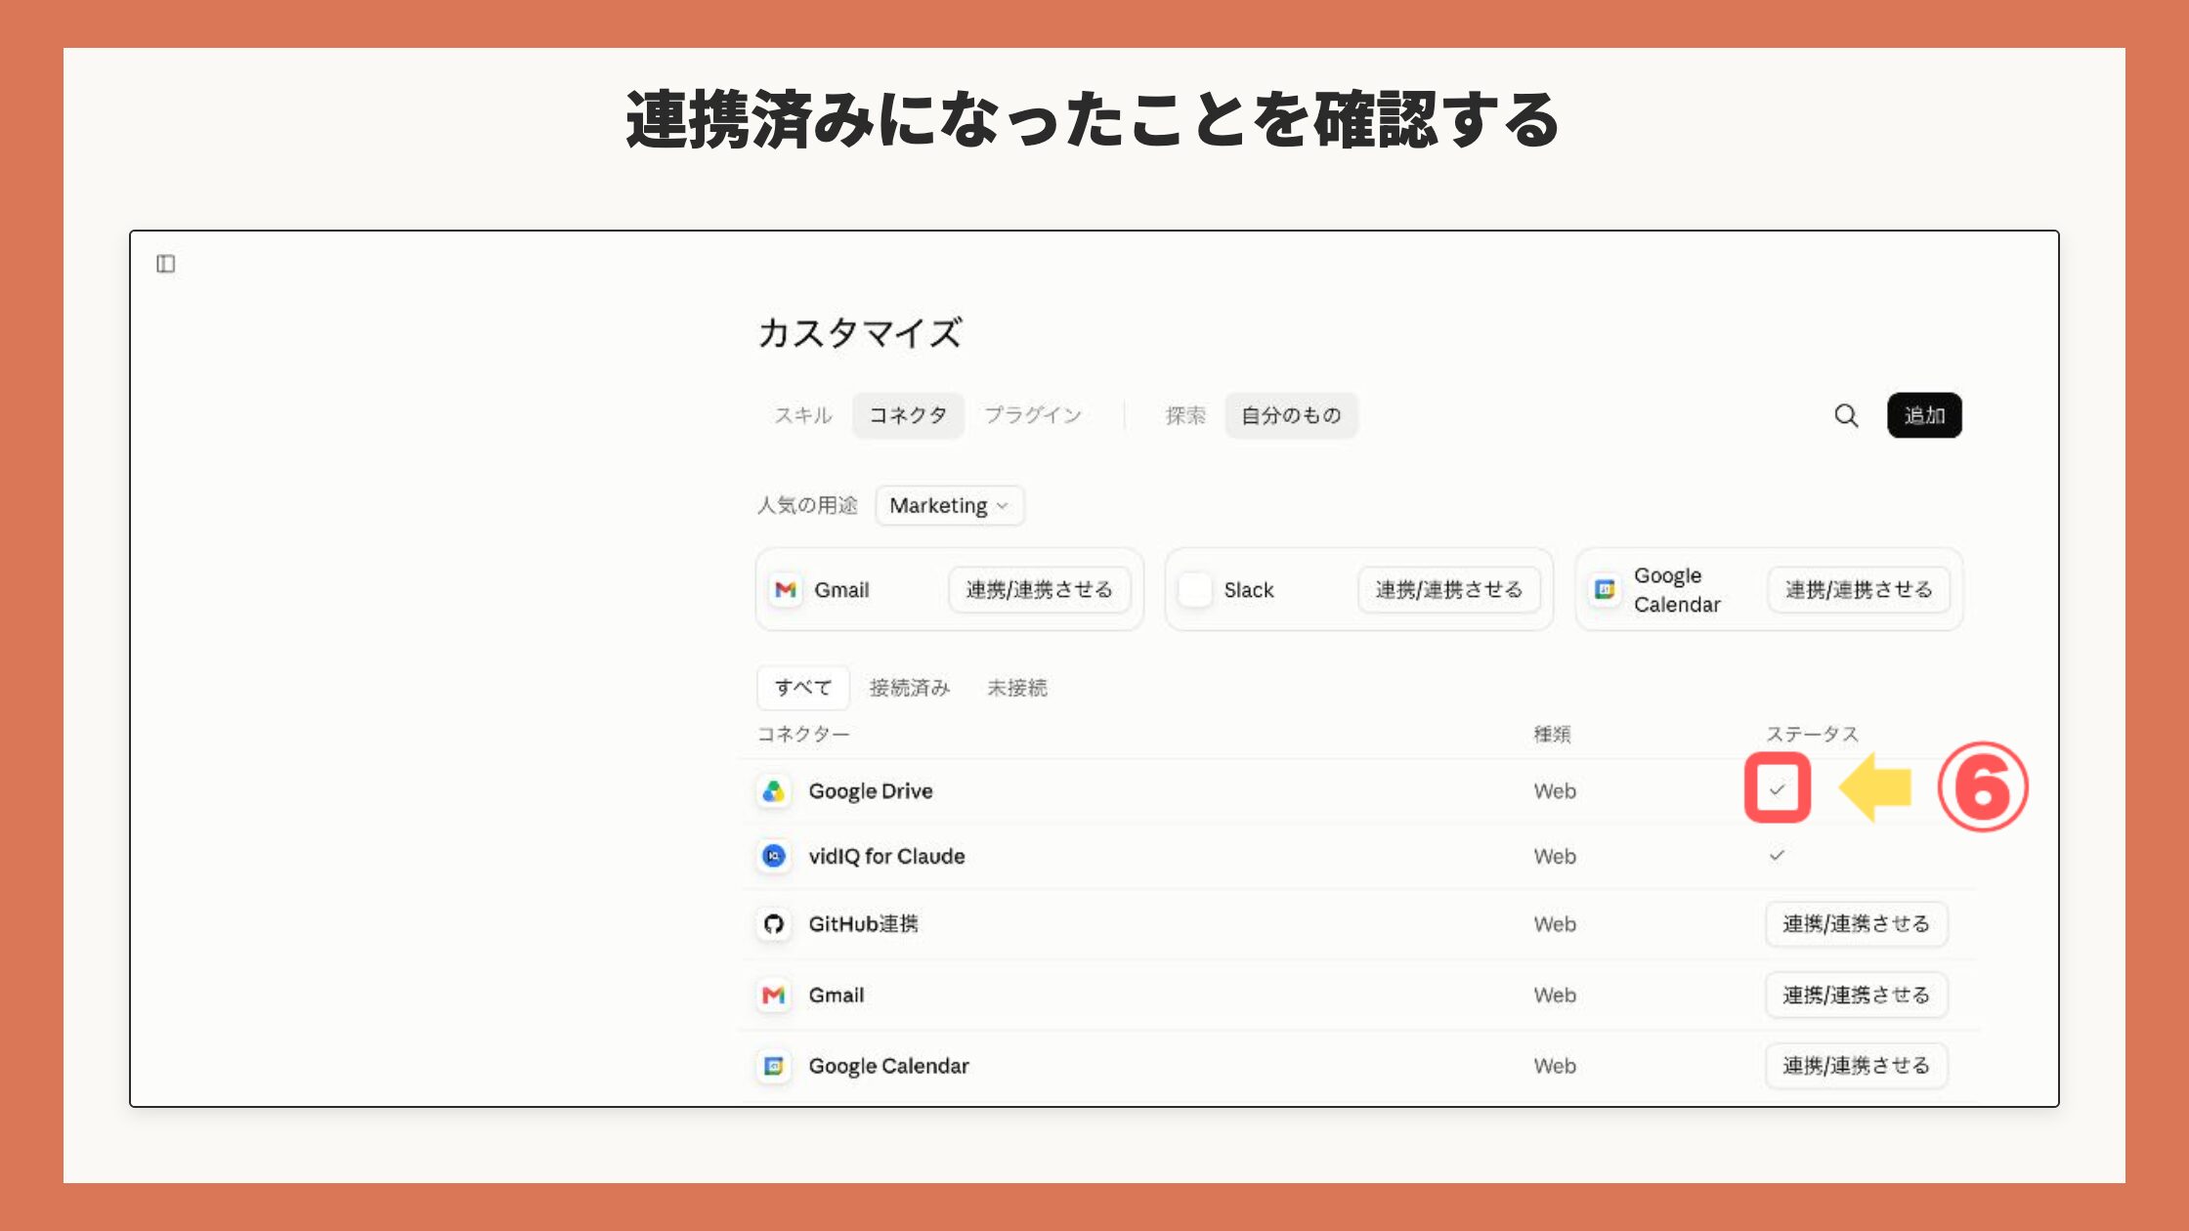
Task: Click the GitHub連携 octocat icon
Action: (774, 924)
